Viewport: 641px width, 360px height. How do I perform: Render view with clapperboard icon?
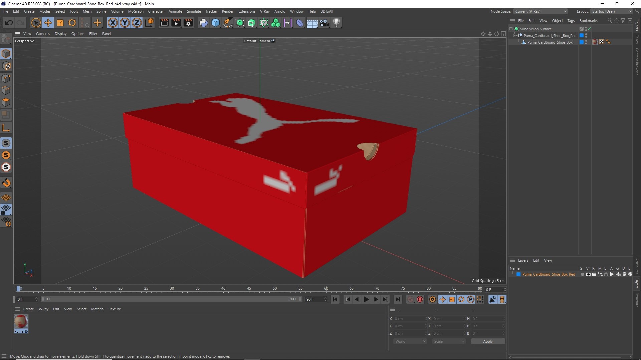pyautogui.click(x=164, y=23)
